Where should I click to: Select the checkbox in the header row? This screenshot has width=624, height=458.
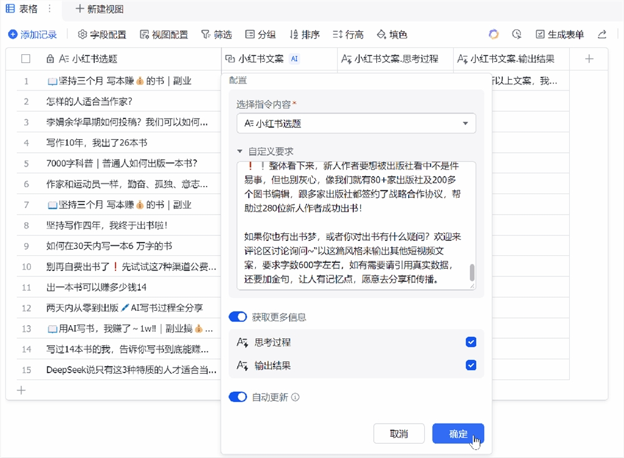tap(26, 59)
